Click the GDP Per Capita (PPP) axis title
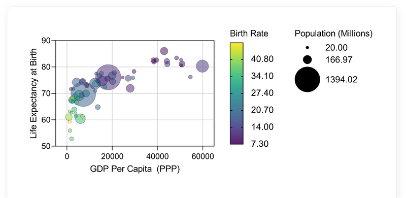Viewport: 406px width, 198px height. tap(134, 169)
